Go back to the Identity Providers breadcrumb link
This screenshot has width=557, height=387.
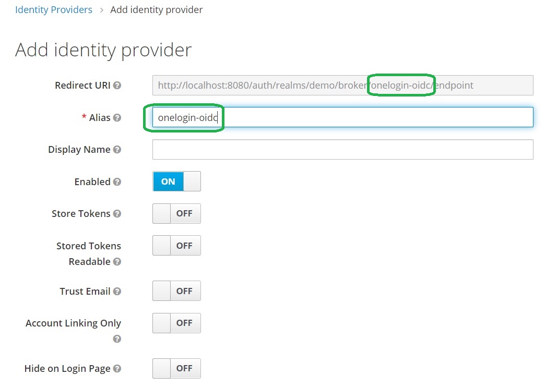[54, 10]
